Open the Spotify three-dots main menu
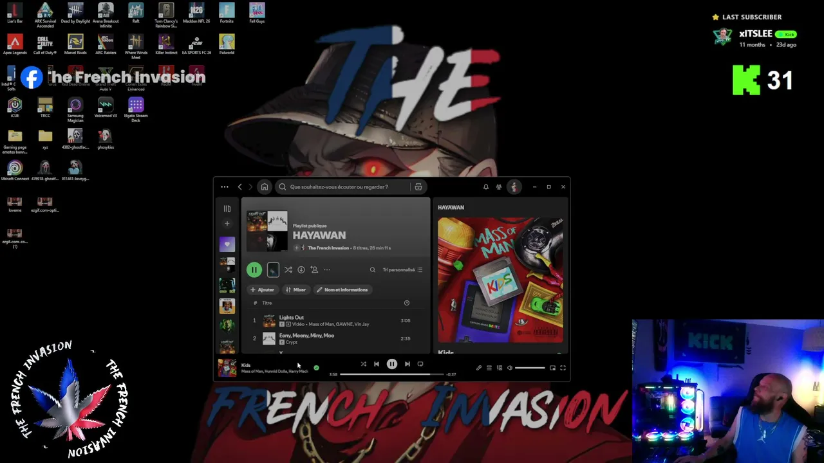 225,187
